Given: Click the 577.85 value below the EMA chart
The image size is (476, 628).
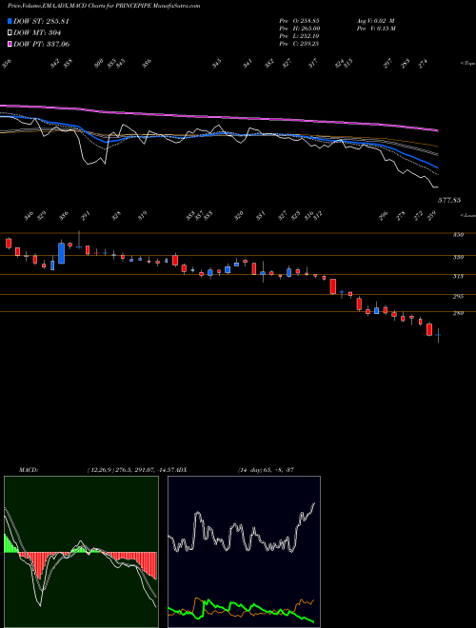Looking at the screenshot, I should [449, 200].
